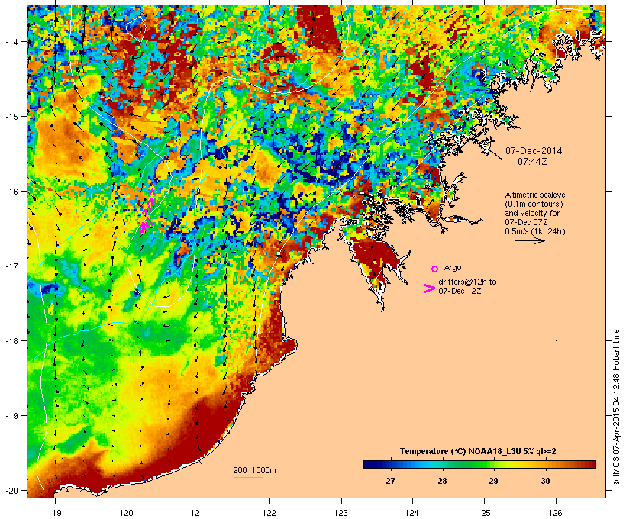This screenshot has height=519, width=626.
Task: Click the cyan 200m isobath legend line
Action: point(247,477)
